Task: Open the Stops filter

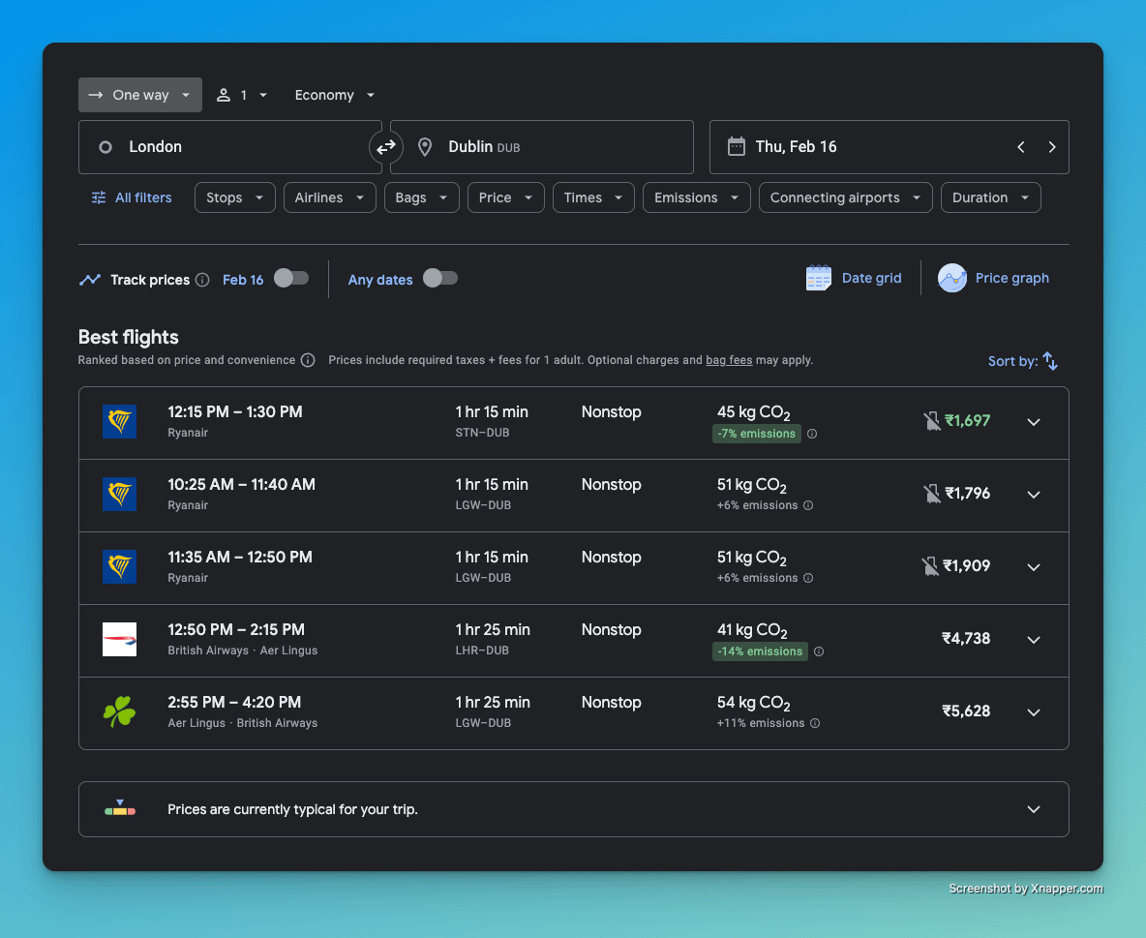Action: pyautogui.click(x=234, y=197)
